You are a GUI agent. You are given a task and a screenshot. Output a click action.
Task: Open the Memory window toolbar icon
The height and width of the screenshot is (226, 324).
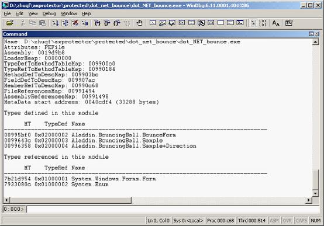click(192, 23)
